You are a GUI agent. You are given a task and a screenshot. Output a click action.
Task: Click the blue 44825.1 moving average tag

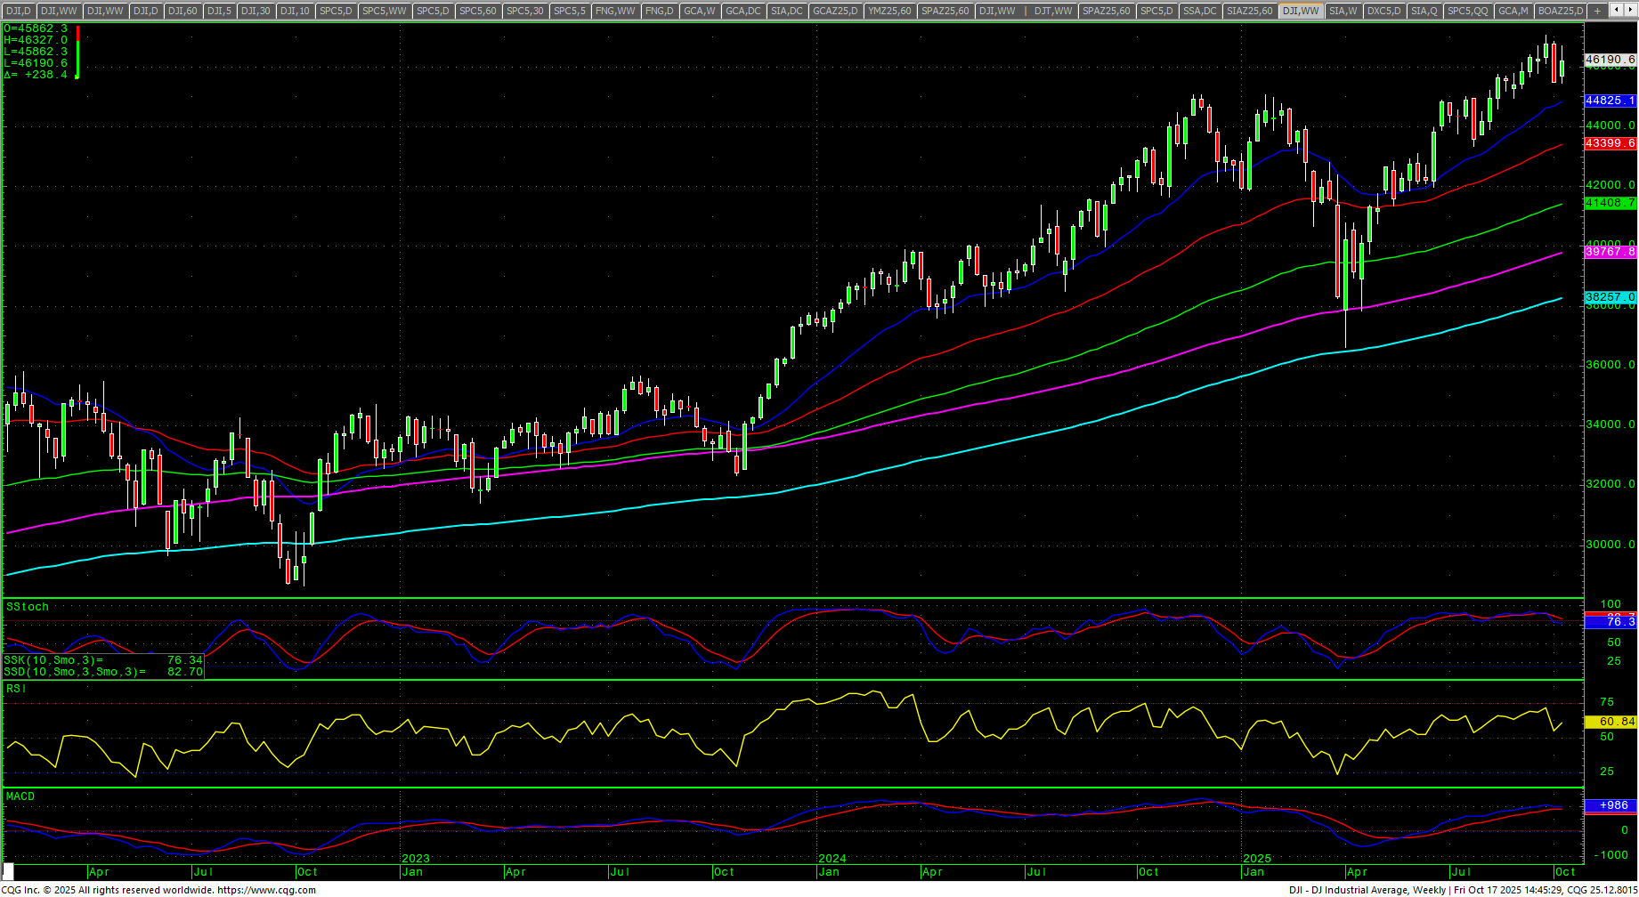click(x=1610, y=101)
